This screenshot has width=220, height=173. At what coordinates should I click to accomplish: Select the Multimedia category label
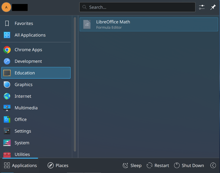coord(26,108)
